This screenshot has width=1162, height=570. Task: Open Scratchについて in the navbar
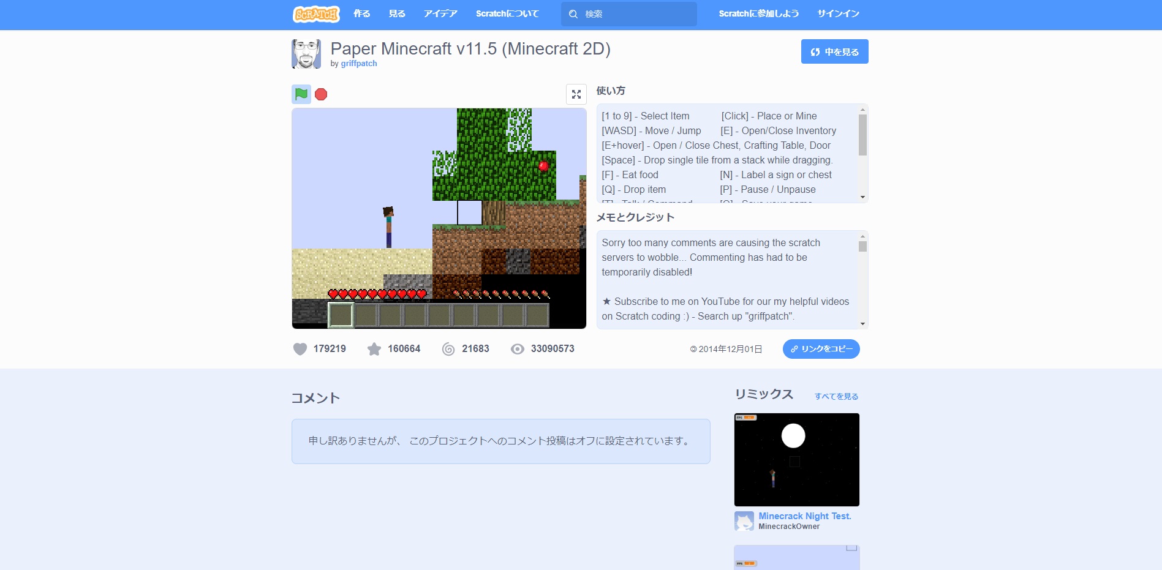point(507,13)
